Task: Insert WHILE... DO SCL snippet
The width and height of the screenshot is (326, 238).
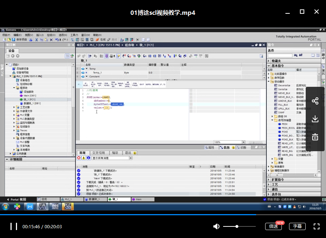Action: point(121,84)
